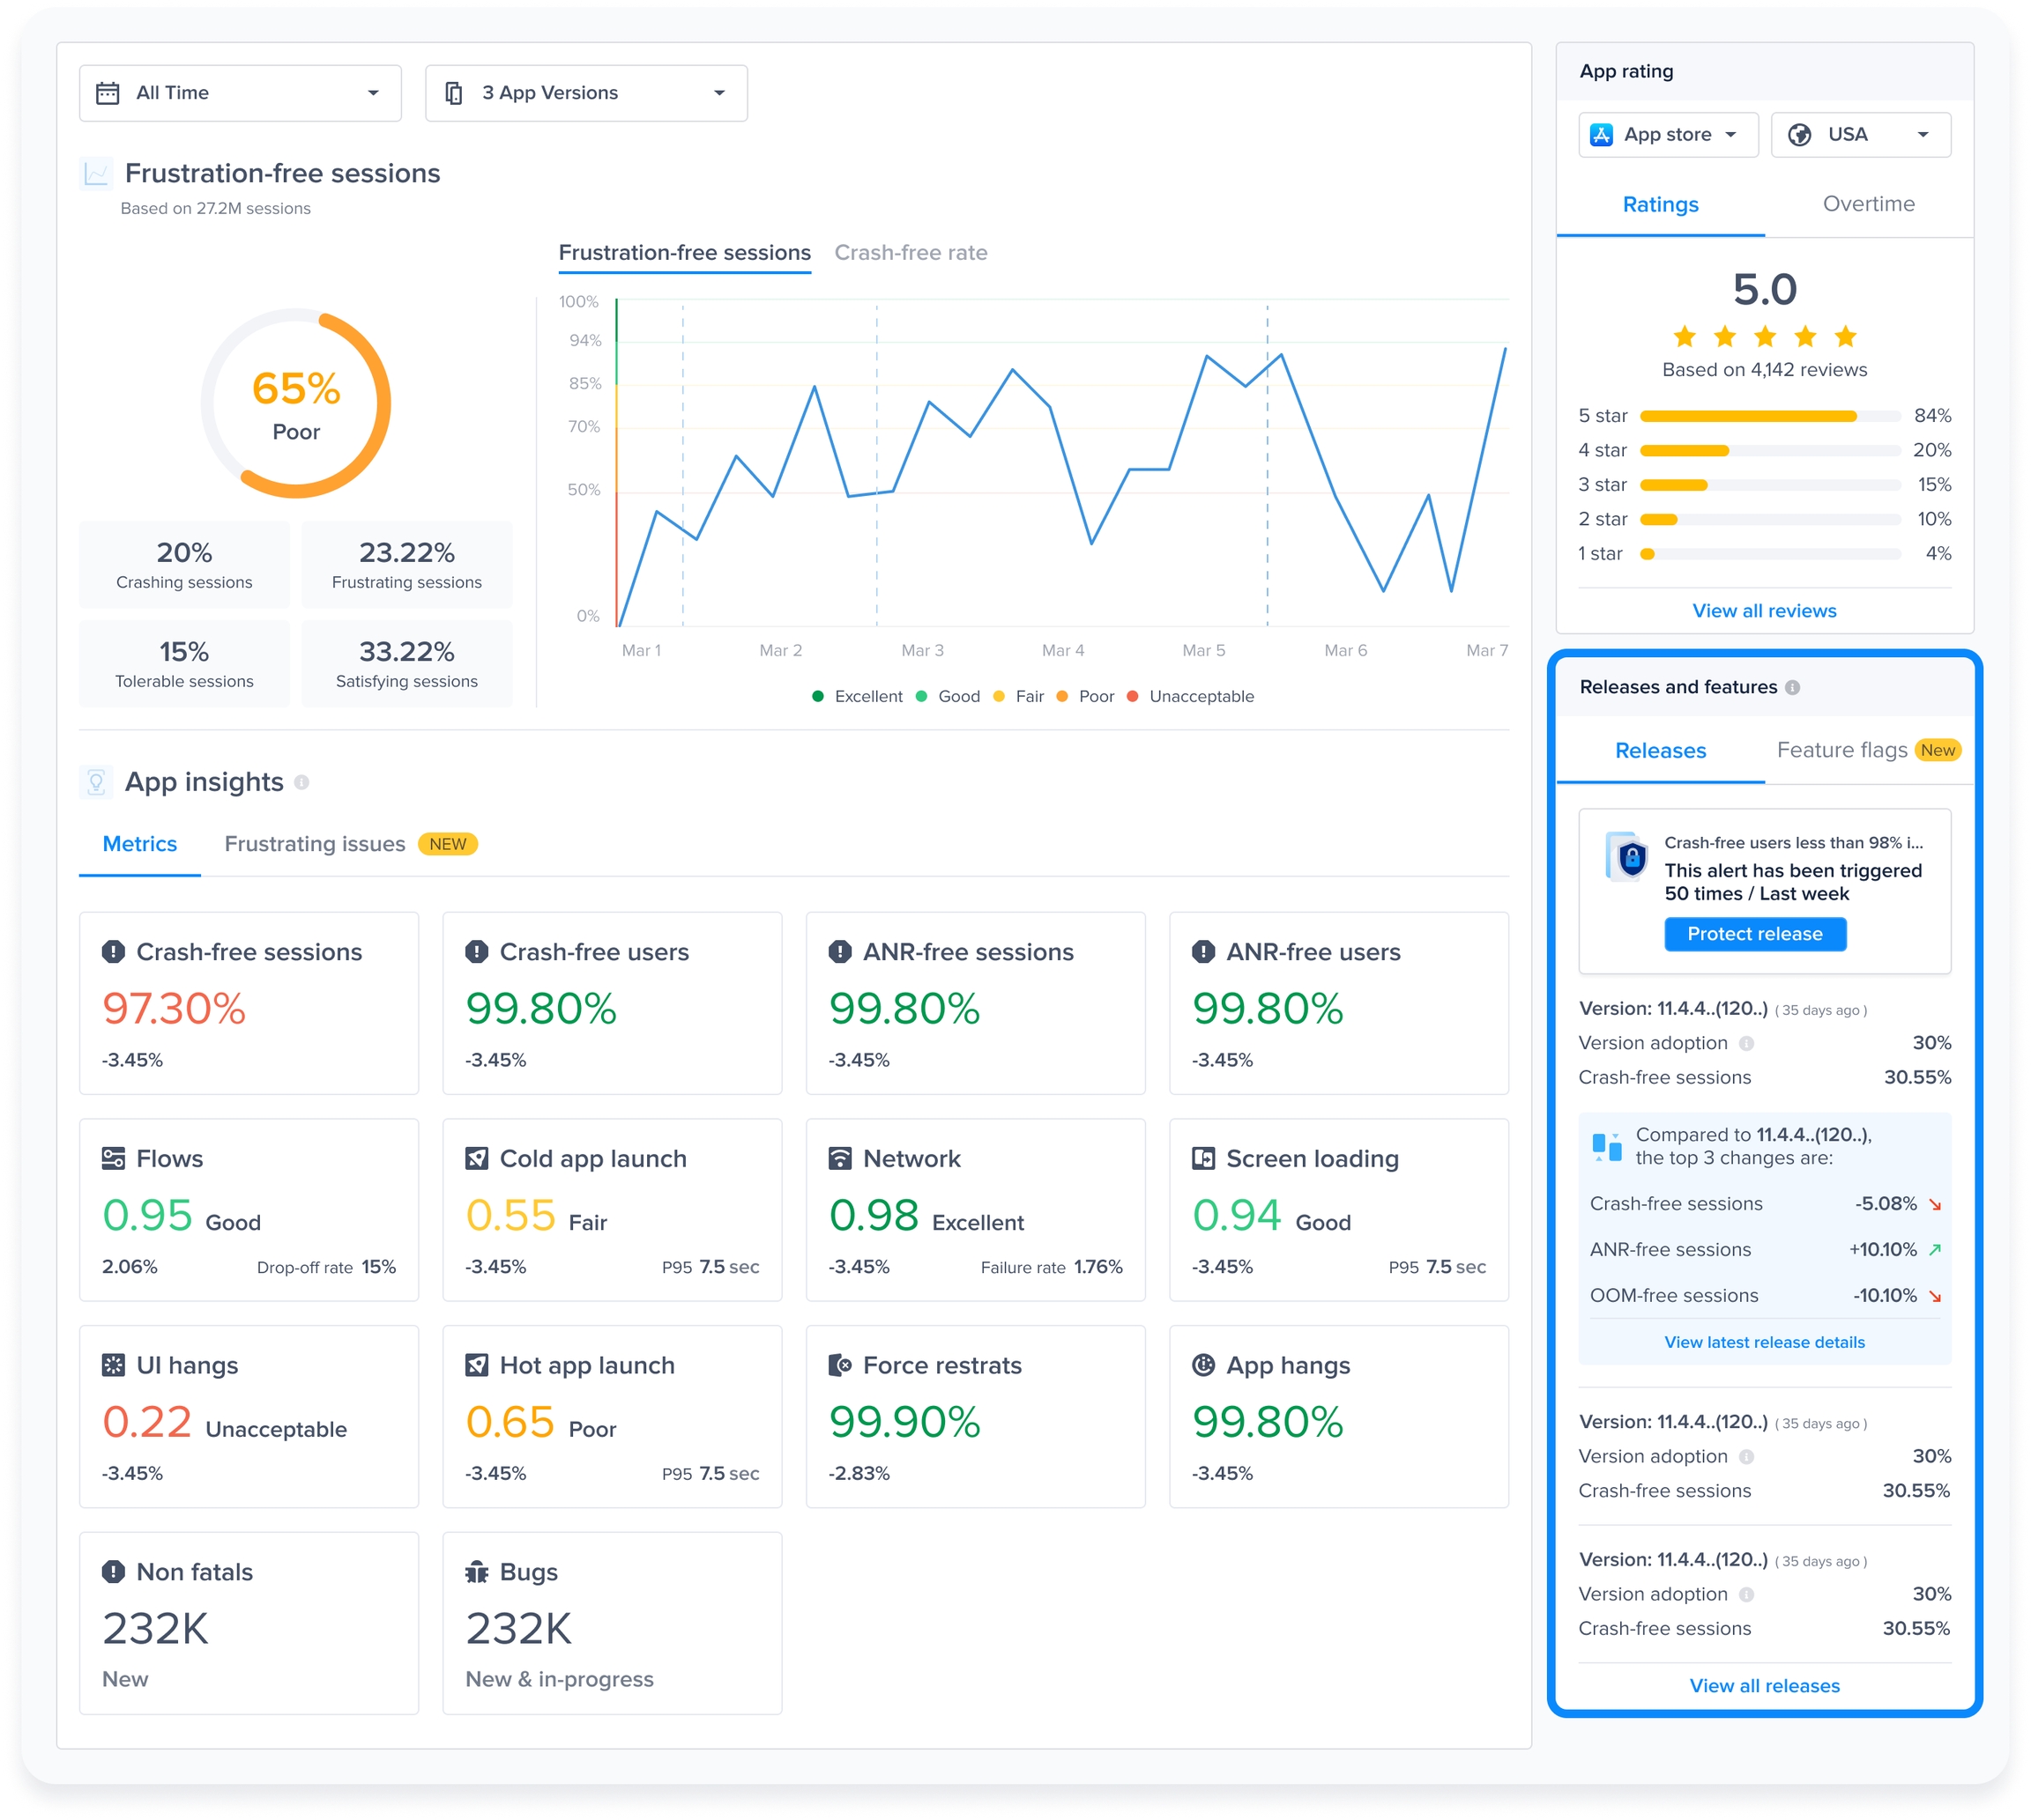The image size is (2031, 1820).
Task: Click the info icon beside Releases and features
Action: pos(1793,688)
